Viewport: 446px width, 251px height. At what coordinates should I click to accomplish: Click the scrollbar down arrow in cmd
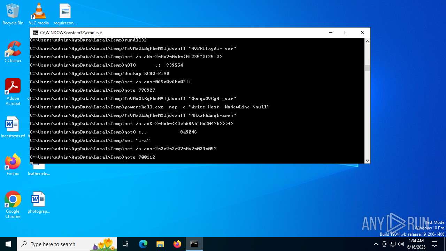coord(367,160)
